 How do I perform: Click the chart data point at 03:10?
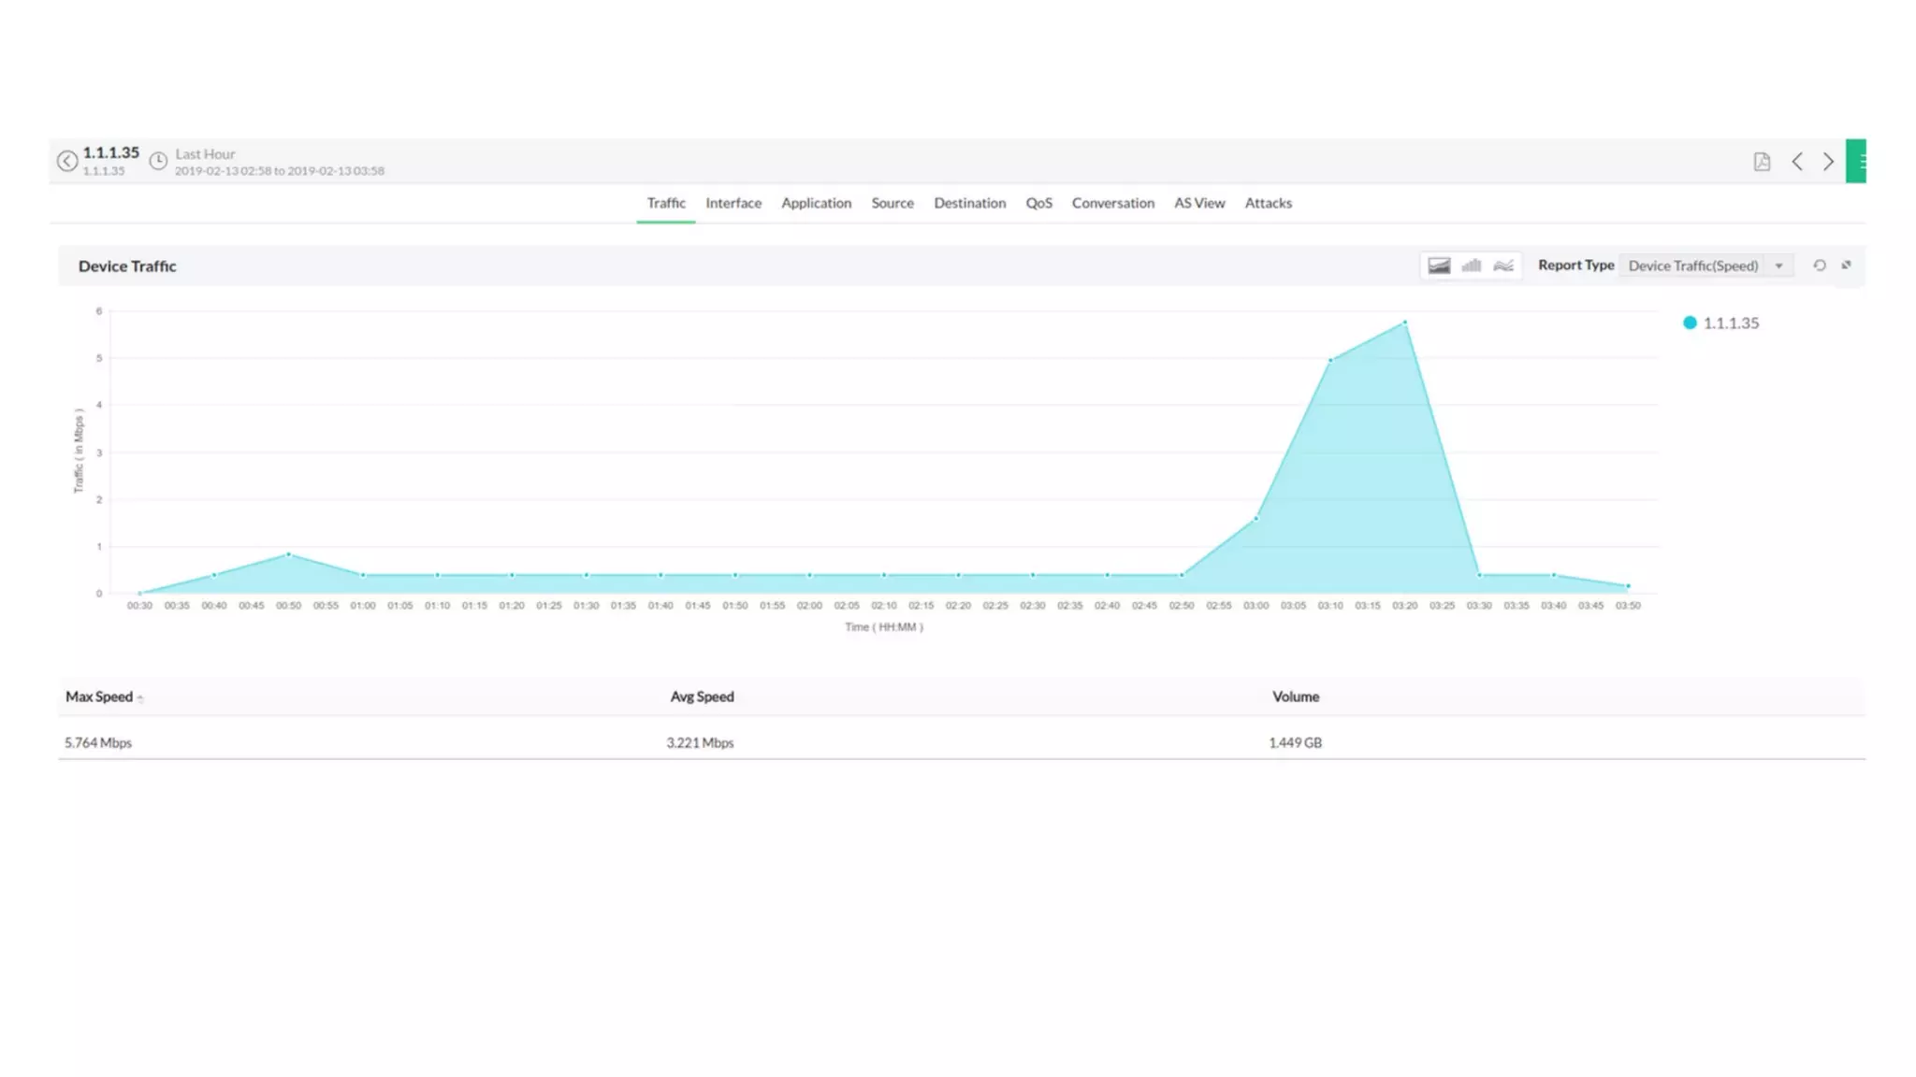(x=1330, y=360)
